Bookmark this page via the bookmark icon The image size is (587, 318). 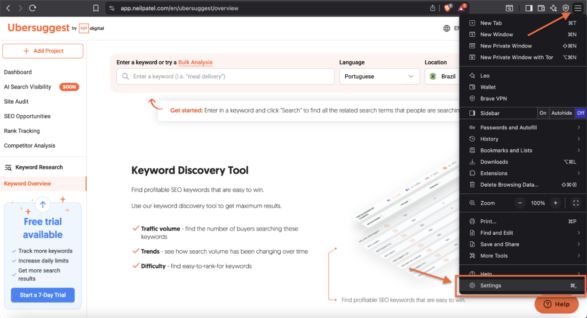pos(96,8)
